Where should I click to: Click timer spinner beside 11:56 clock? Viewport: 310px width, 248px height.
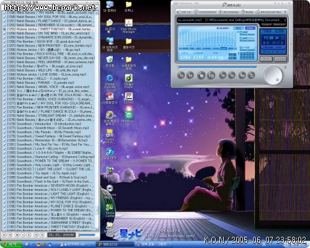[283, 38]
